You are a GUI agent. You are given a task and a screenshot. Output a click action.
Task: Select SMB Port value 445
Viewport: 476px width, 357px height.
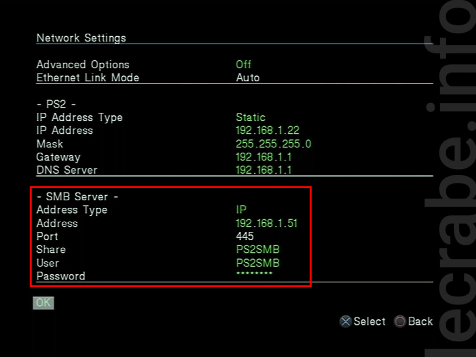245,236
